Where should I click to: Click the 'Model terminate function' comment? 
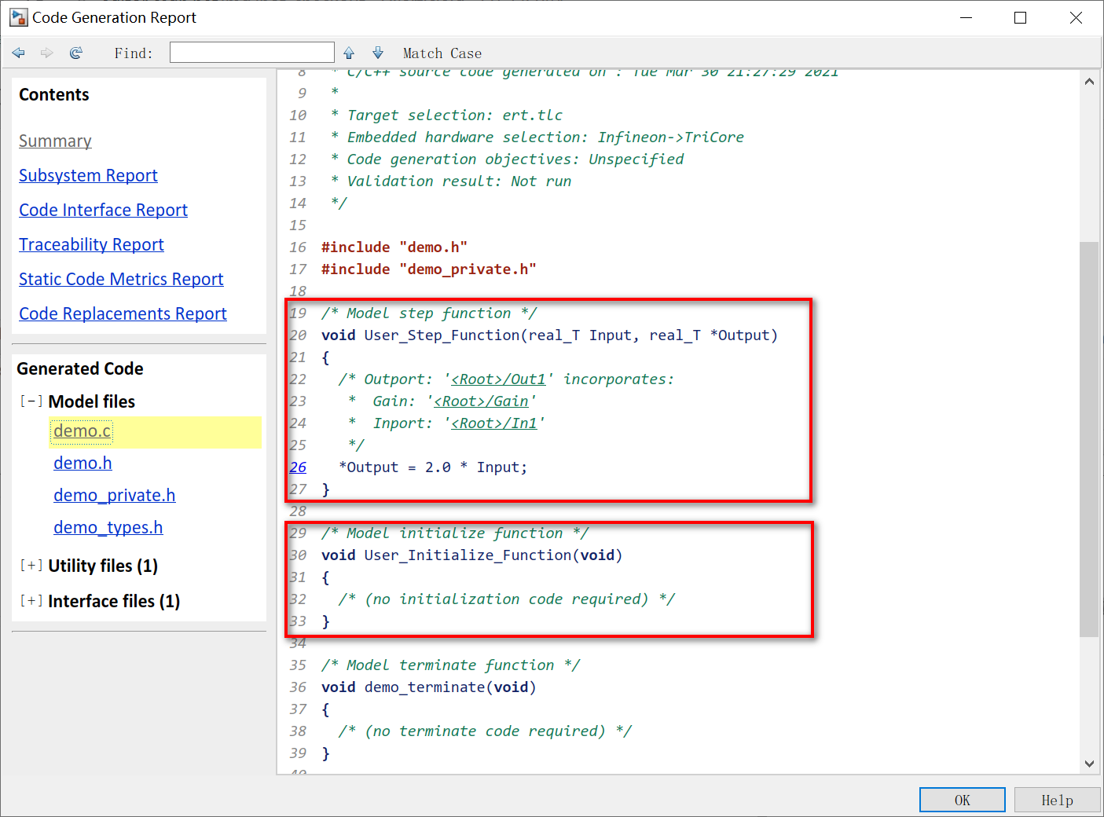tap(450, 665)
